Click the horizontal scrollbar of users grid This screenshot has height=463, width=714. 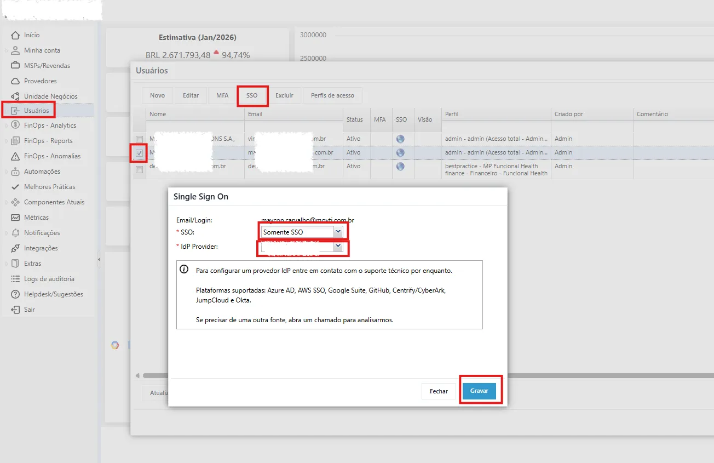427,375
